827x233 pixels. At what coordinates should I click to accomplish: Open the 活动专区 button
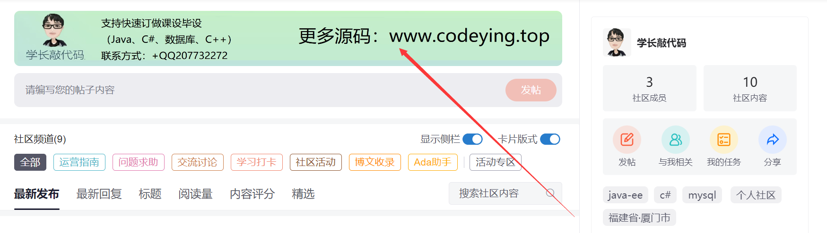(496, 162)
